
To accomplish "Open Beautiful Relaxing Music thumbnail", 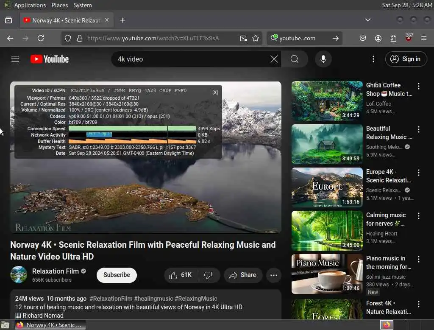I will point(327,144).
